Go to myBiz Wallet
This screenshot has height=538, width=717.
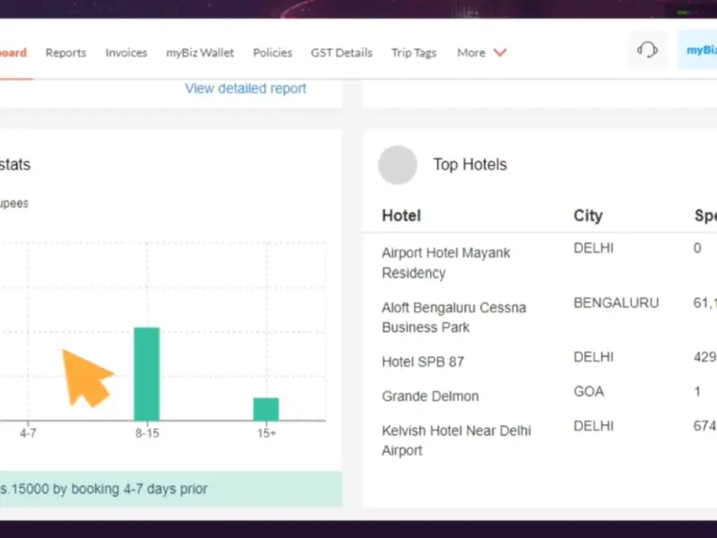(200, 53)
